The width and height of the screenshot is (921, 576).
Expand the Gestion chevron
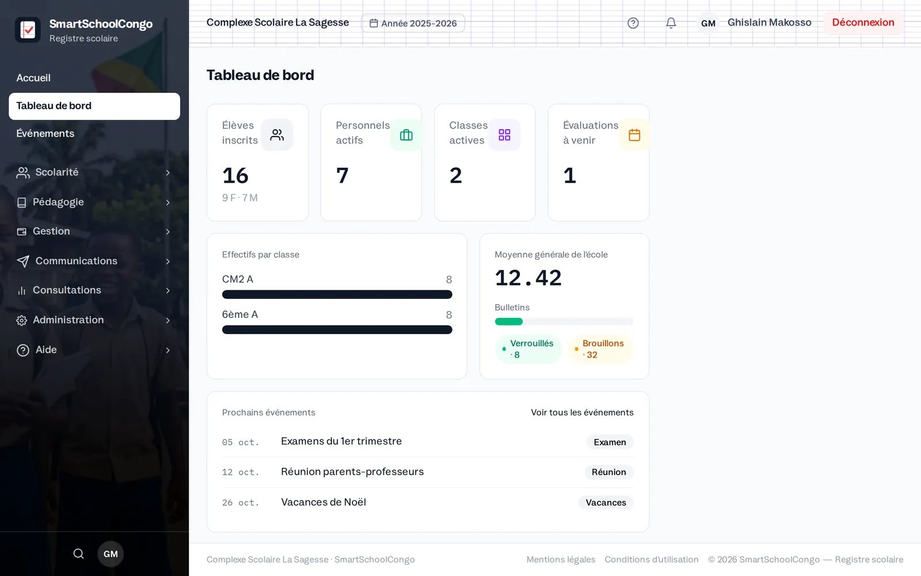168,232
